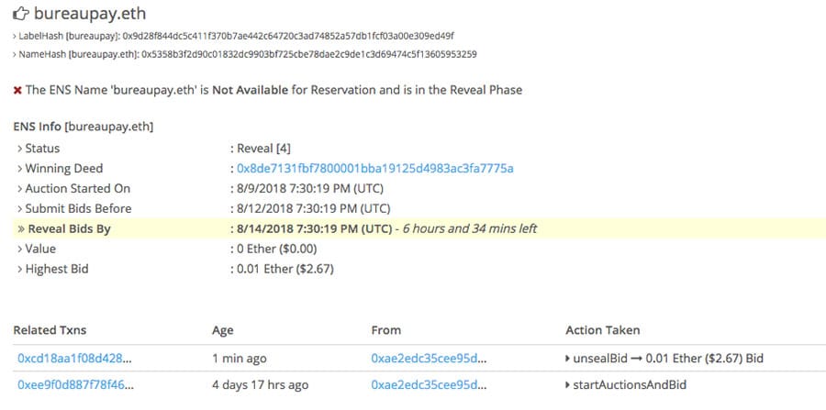Click the chevron before Status
This screenshot has width=826, height=410.
point(19,149)
